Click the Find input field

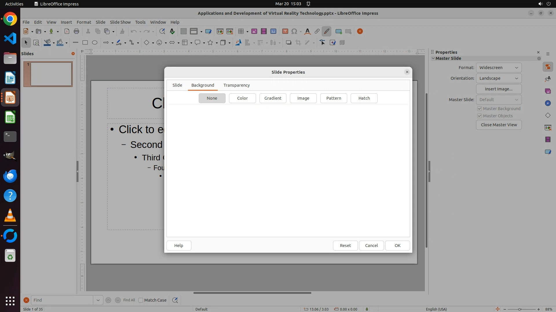click(62, 300)
